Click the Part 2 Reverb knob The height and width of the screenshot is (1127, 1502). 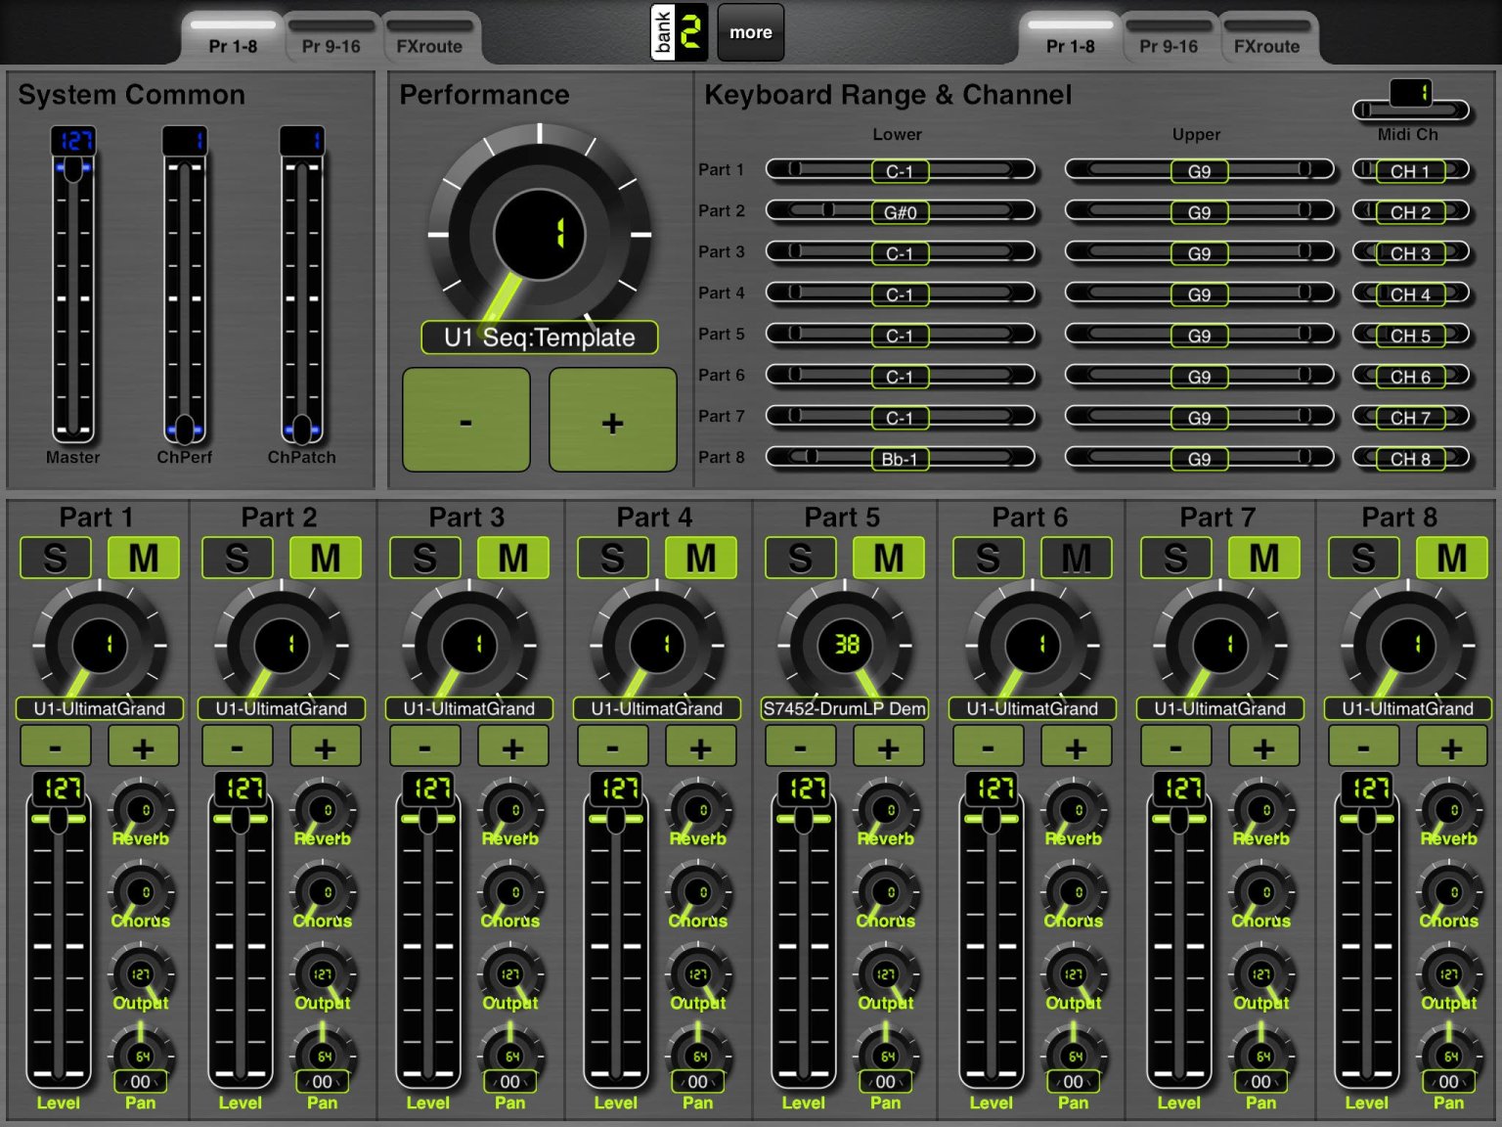(x=324, y=809)
